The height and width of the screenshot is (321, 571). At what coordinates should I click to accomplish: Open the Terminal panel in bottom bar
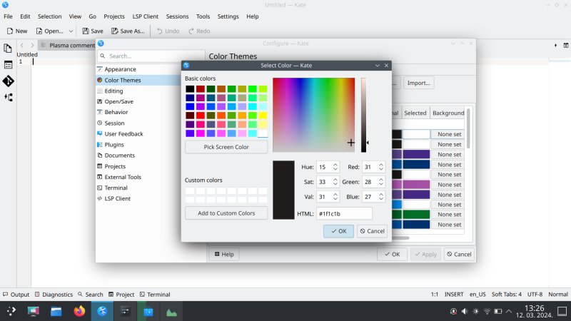pyautogui.click(x=155, y=295)
